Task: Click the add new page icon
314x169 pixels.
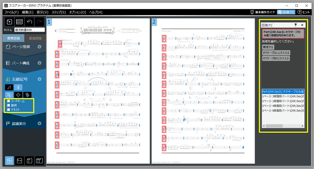Action: pos(9,22)
